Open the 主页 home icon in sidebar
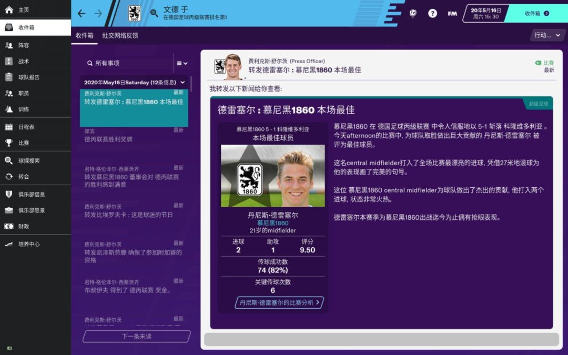This screenshot has height=355, width=568. point(9,10)
